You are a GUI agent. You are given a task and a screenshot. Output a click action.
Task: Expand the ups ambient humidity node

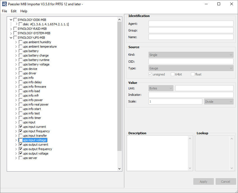(16, 42)
